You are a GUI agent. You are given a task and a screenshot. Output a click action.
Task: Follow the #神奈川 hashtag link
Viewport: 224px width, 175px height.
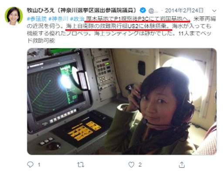coord(58,19)
